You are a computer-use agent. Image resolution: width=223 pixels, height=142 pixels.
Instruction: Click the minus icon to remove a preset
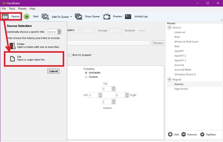pyautogui.click(x=184, y=134)
